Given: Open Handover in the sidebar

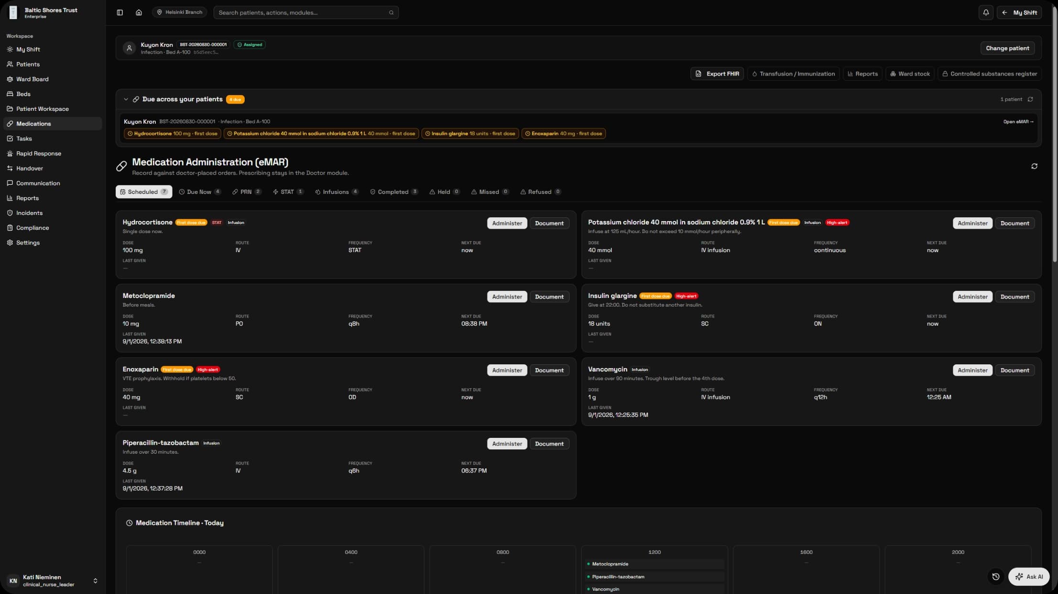Looking at the screenshot, I should [53, 168].
